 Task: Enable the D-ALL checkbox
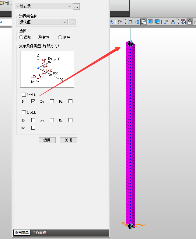tap(24, 95)
